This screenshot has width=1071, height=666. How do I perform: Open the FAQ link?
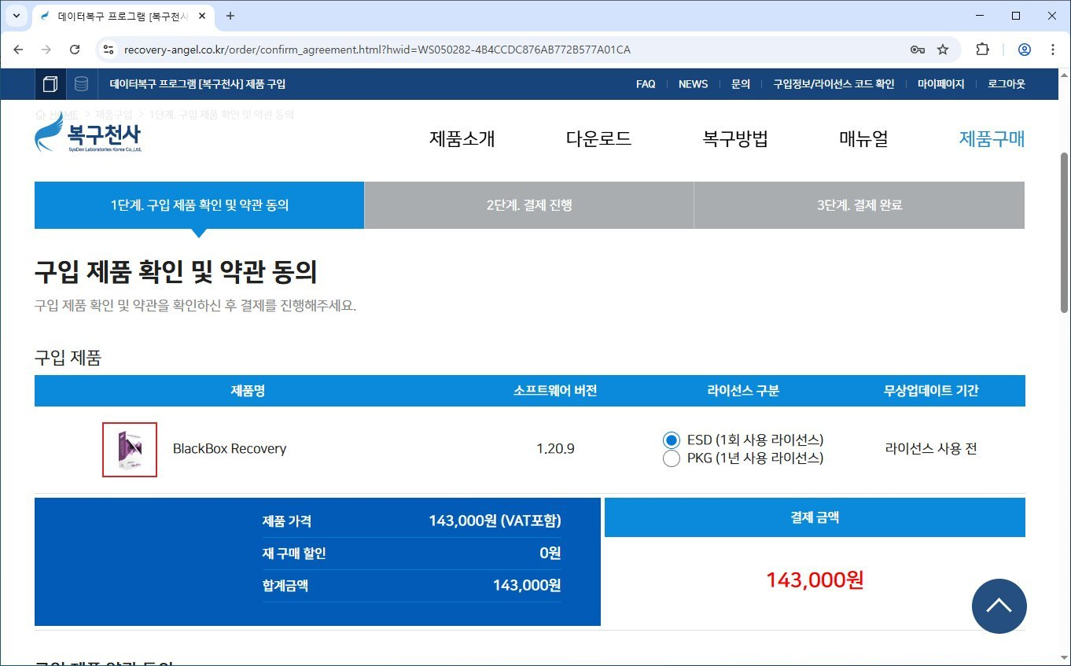click(646, 84)
